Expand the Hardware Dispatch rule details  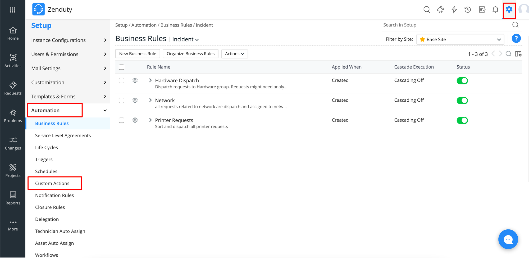click(x=150, y=80)
